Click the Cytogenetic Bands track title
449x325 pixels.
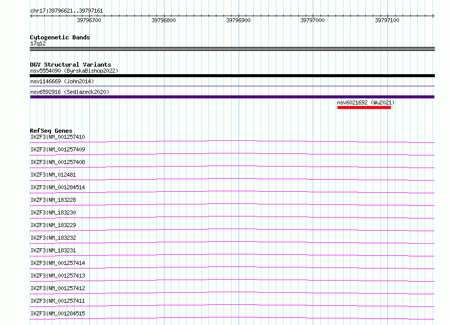(x=60, y=37)
